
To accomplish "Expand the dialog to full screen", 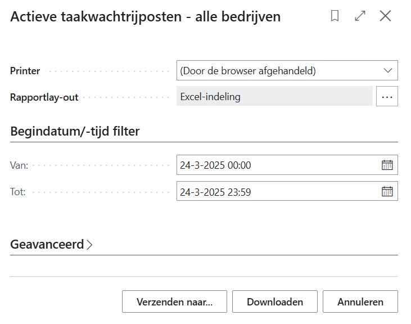I will click(360, 16).
